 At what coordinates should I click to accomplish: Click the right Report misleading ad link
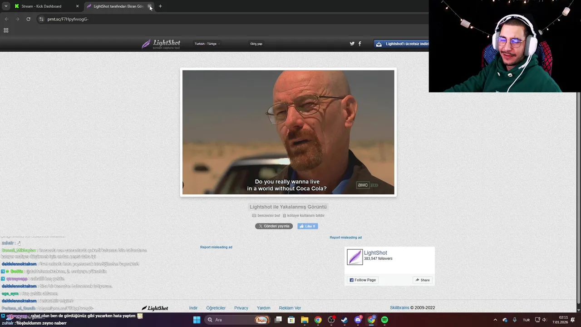[x=346, y=238]
